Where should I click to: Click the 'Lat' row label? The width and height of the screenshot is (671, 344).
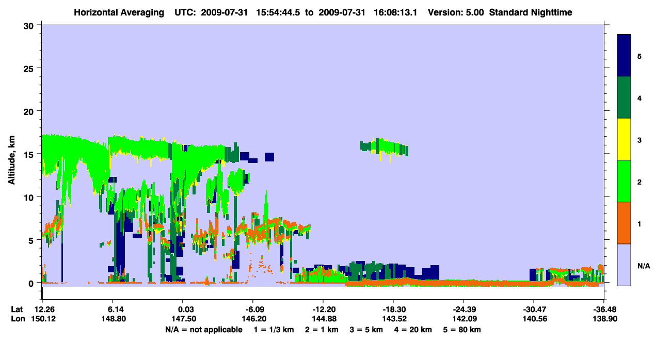point(17,309)
